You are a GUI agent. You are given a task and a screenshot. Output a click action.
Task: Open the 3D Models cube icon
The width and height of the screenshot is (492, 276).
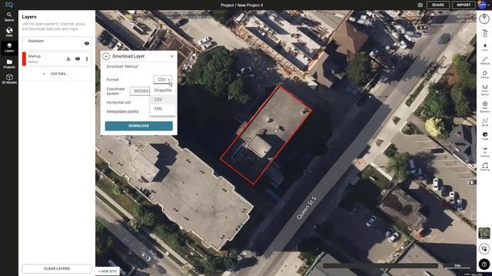[9, 79]
